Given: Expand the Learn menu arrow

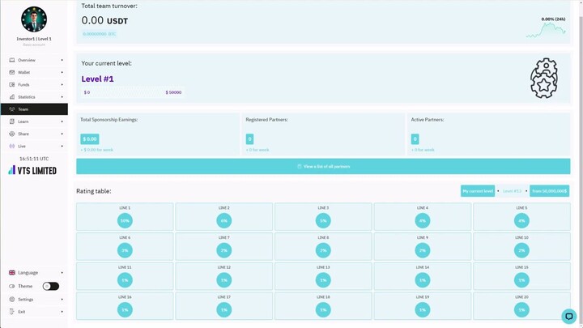Looking at the screenshot, I should click(62, 121).
